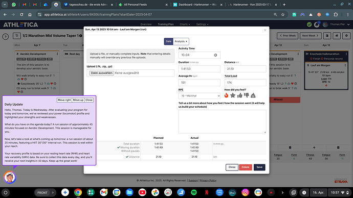The width and height of the screenshot is (353, 198).
Task: Open the Training Plan menu item
Action: coord(165,24)
